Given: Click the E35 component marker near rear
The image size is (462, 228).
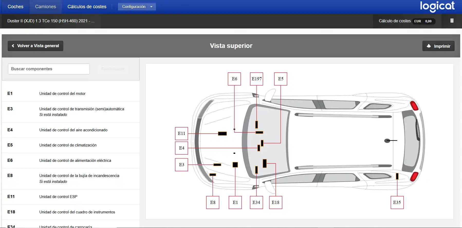Looking at the screenshot, I should pyautogui.click(x=397, y=176).
